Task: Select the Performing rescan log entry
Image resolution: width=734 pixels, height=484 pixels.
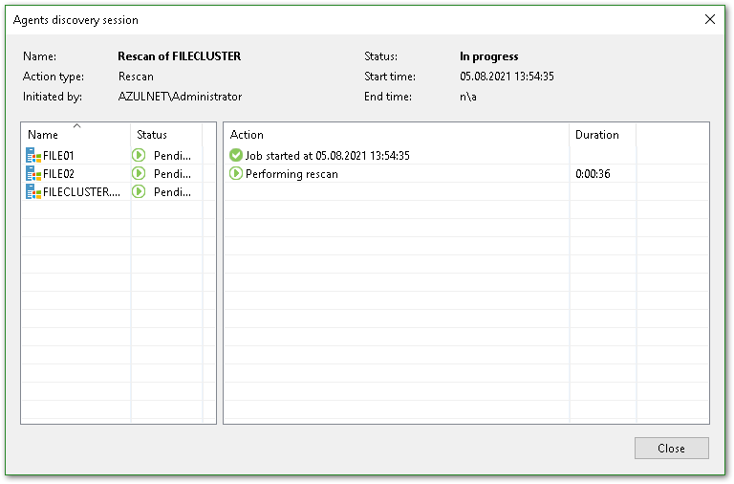Action: pyautogui.click(x=291, y=174)
